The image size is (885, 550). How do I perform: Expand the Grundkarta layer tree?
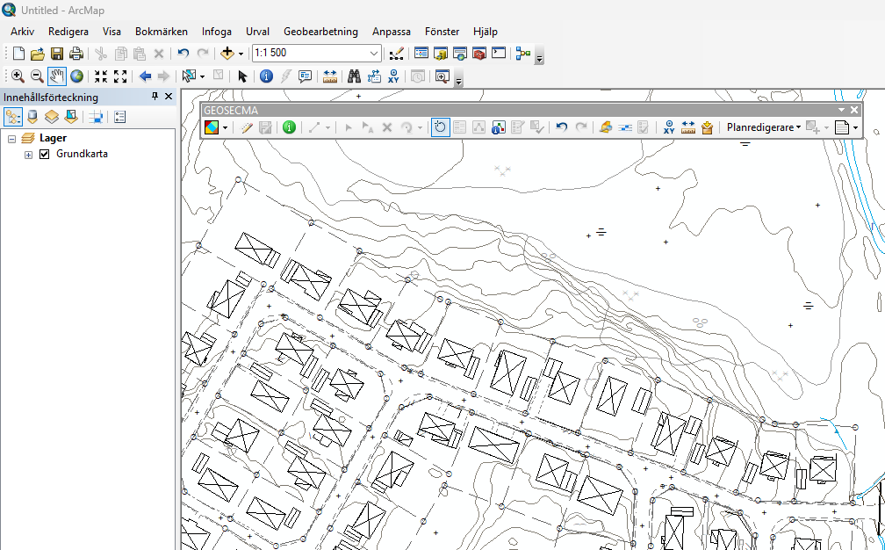[28, 155]
